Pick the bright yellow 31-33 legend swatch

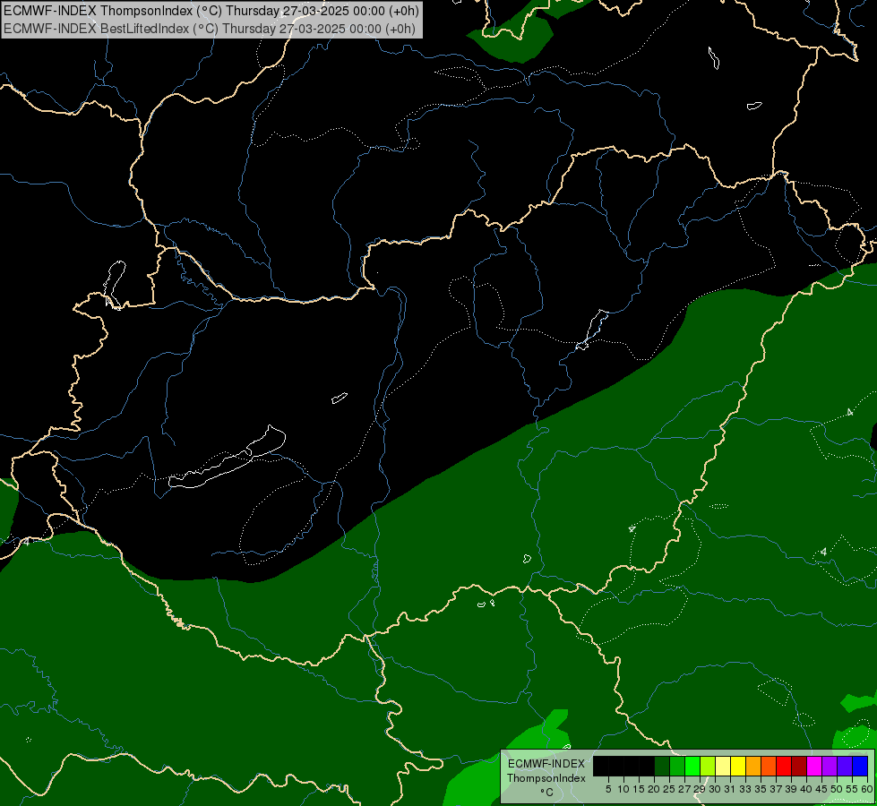[x=738, y=766]
